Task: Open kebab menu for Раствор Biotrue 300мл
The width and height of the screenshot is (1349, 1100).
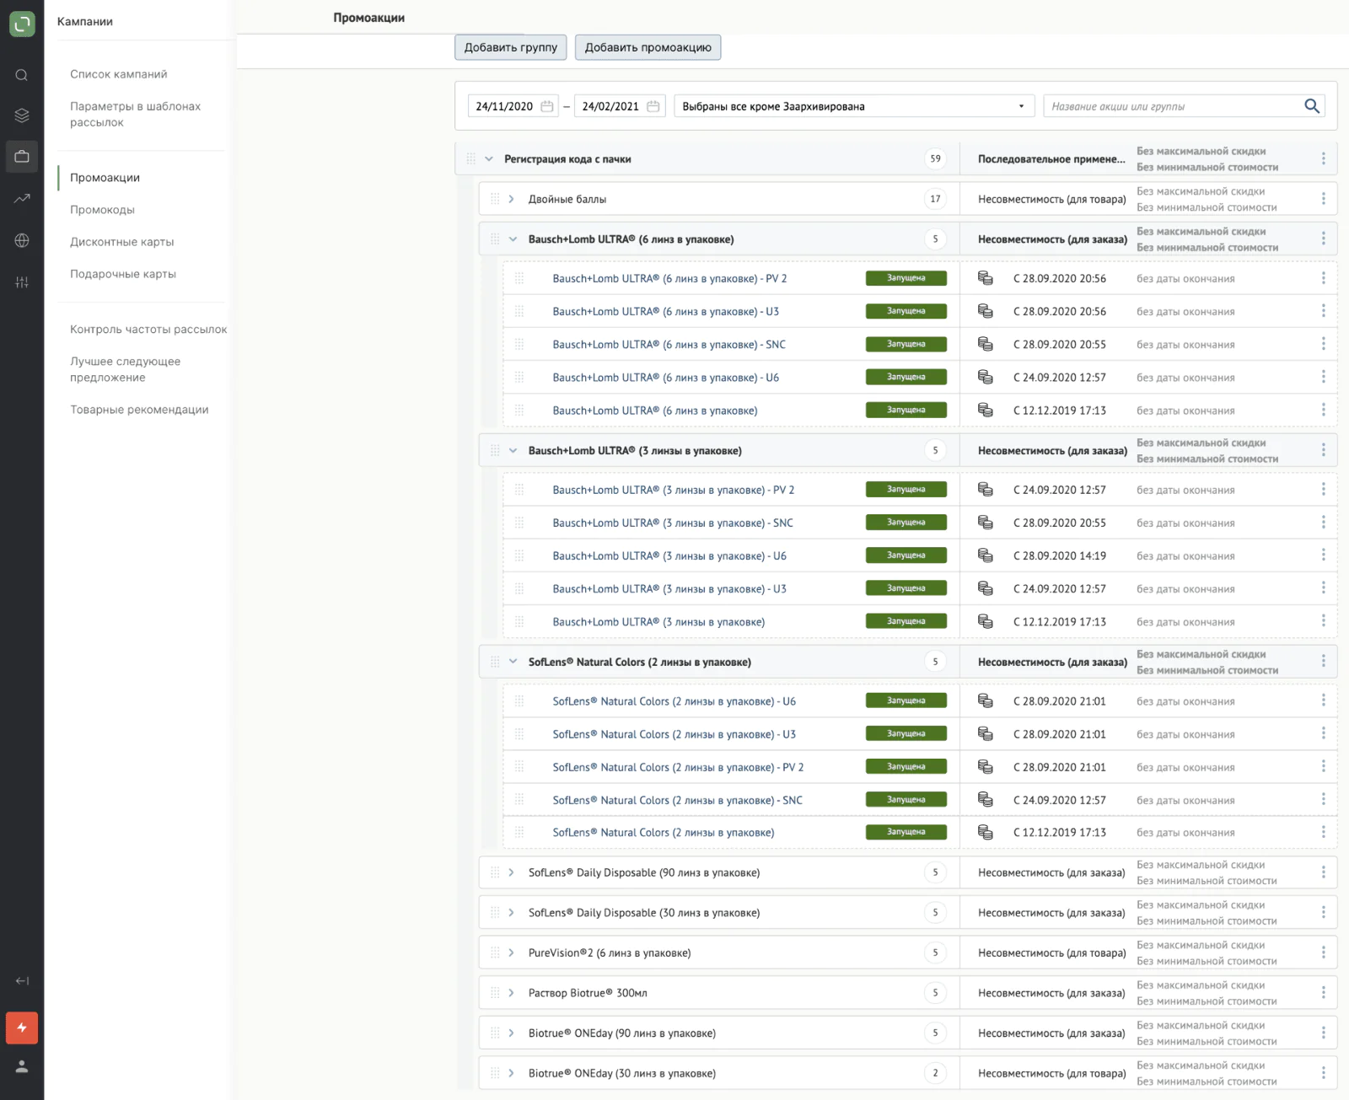Action: (1323, 993)
